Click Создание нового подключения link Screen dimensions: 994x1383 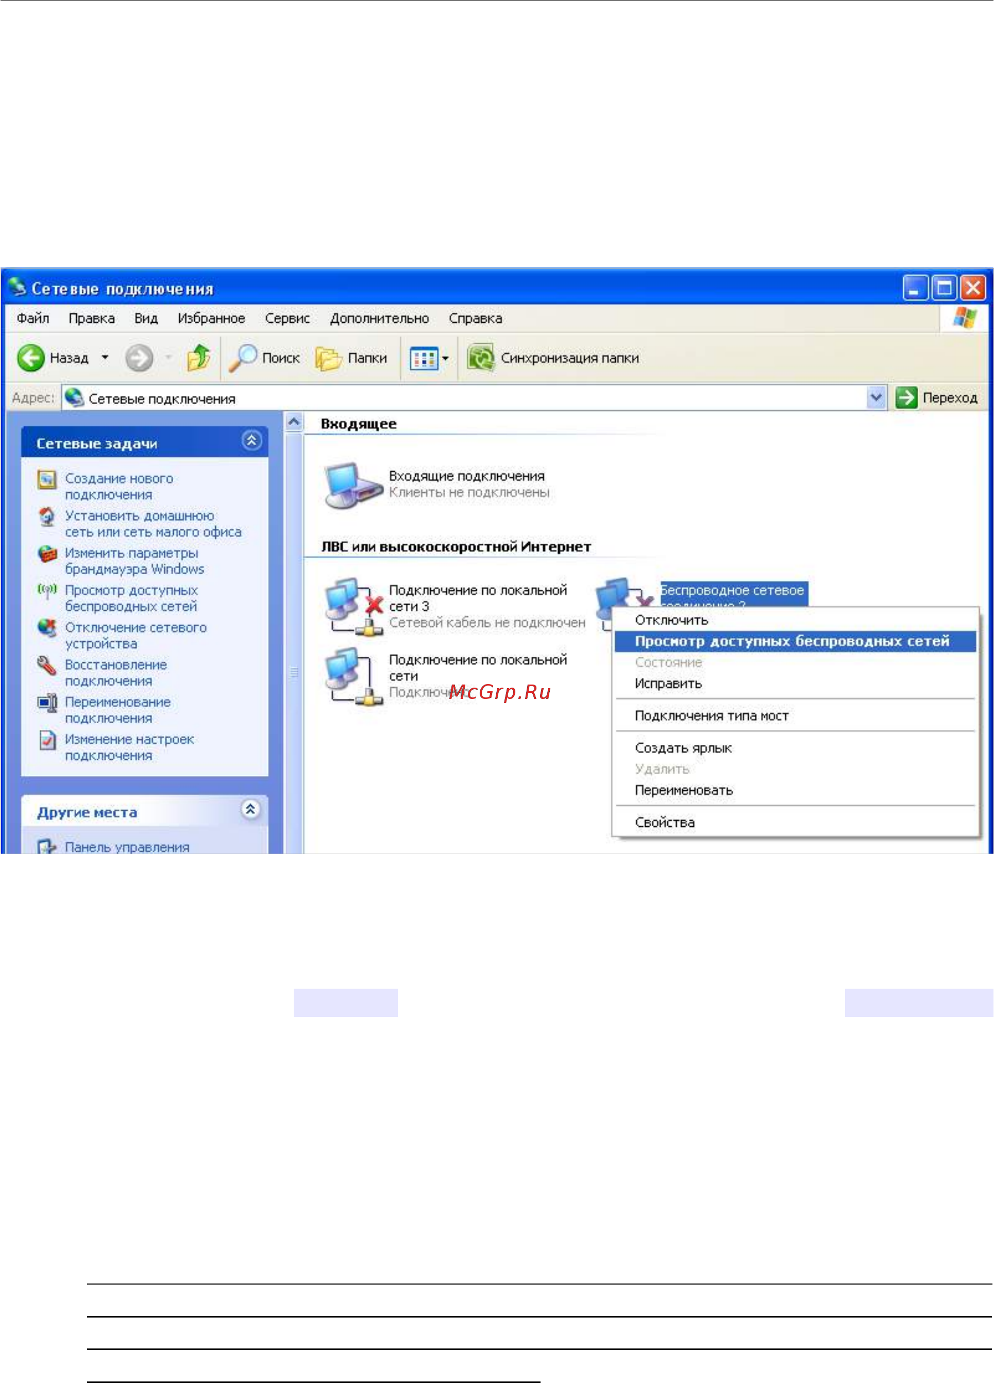click(119, 487)
